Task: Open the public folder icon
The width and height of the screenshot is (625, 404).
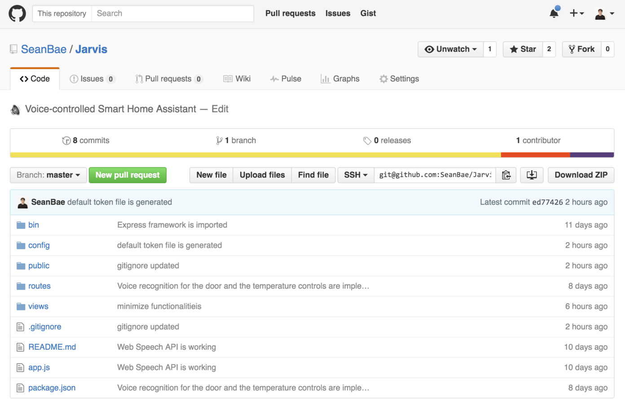Action: [21, 266]
